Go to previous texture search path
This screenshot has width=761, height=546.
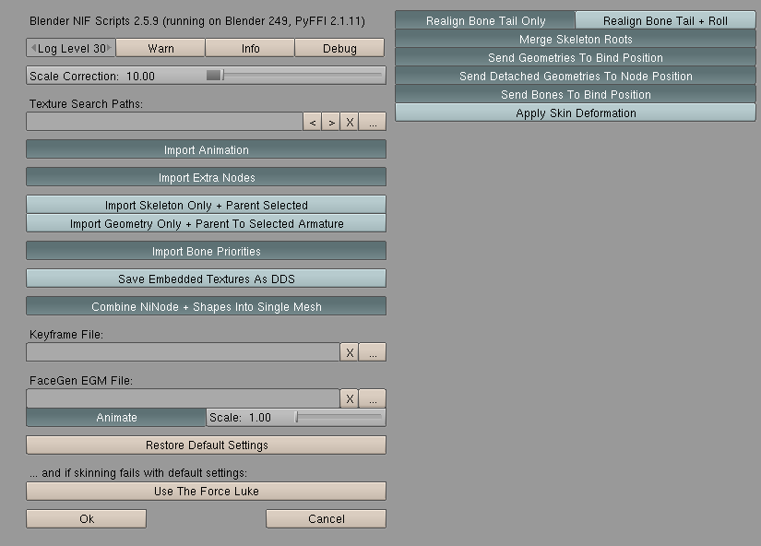point(312,122)
